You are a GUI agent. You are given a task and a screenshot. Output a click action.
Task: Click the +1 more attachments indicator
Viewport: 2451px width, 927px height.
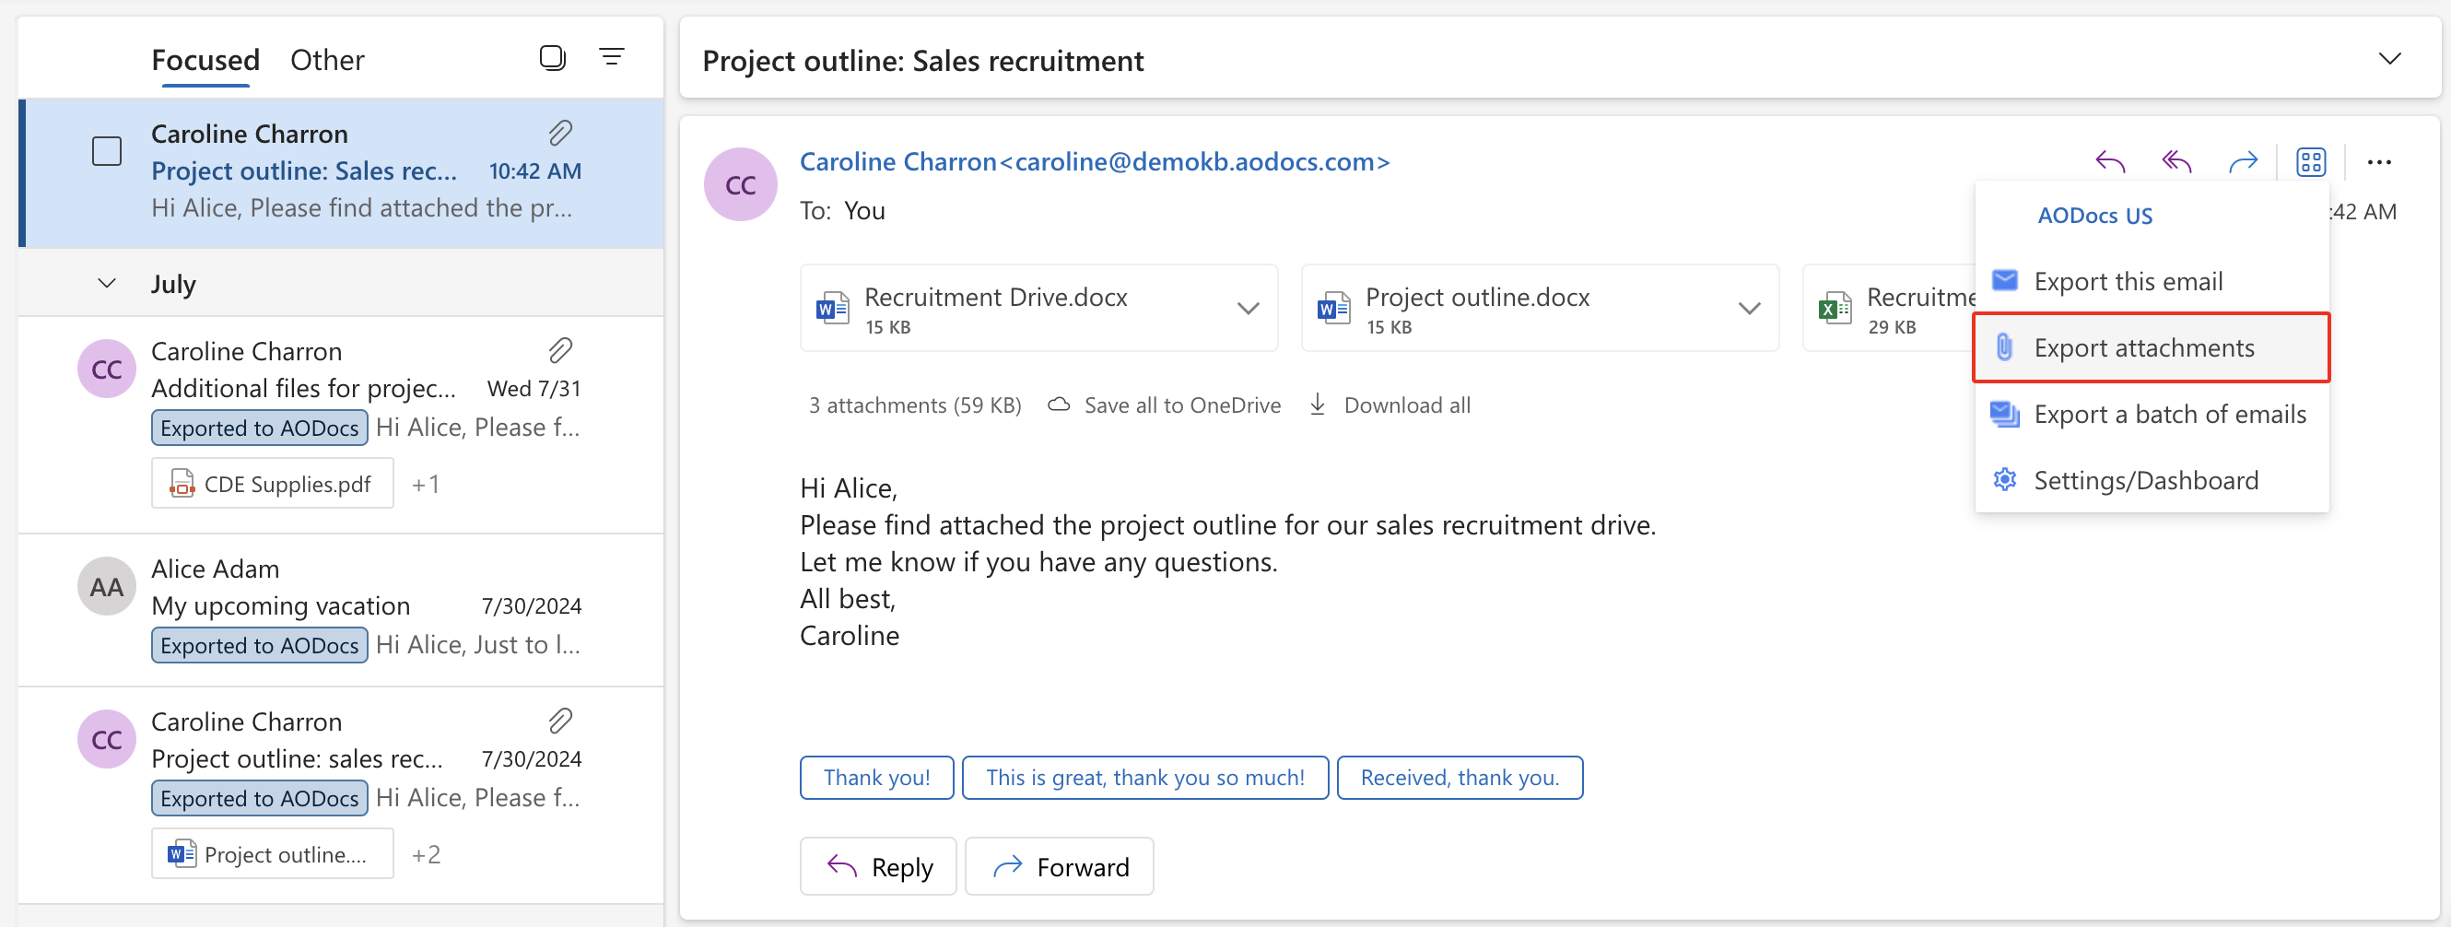pyautogui.click(x=426, y=484)
